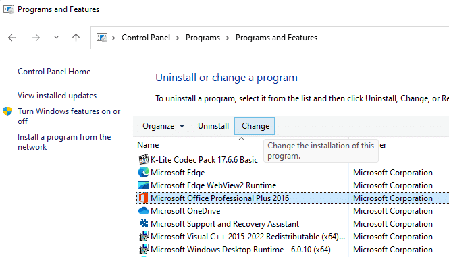449x257 pixels.
Task: Select Microsoft Support and Recovery Assistant
Action: [x=225, y=224]
